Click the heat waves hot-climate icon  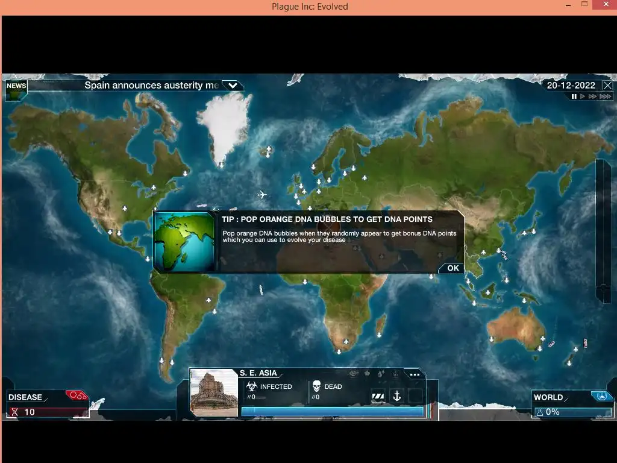(395, 374)
